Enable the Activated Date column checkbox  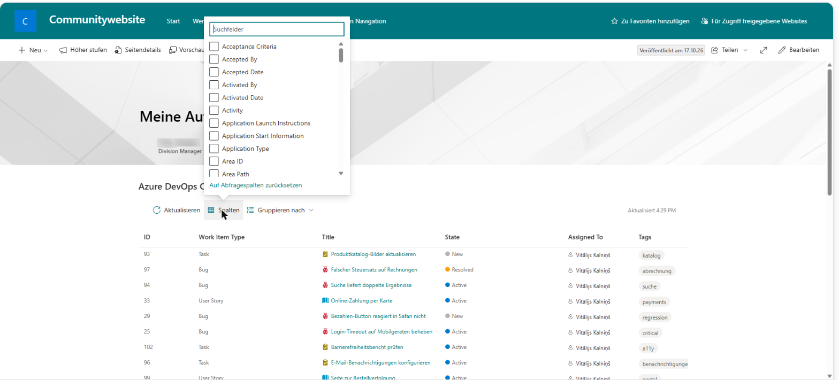pos(214,98)
